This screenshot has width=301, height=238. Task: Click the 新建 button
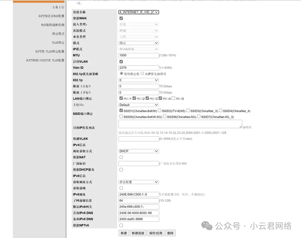point(124,233)
